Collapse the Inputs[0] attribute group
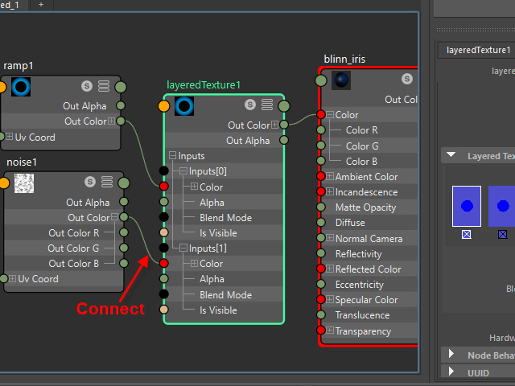 (x=183, y=172)
